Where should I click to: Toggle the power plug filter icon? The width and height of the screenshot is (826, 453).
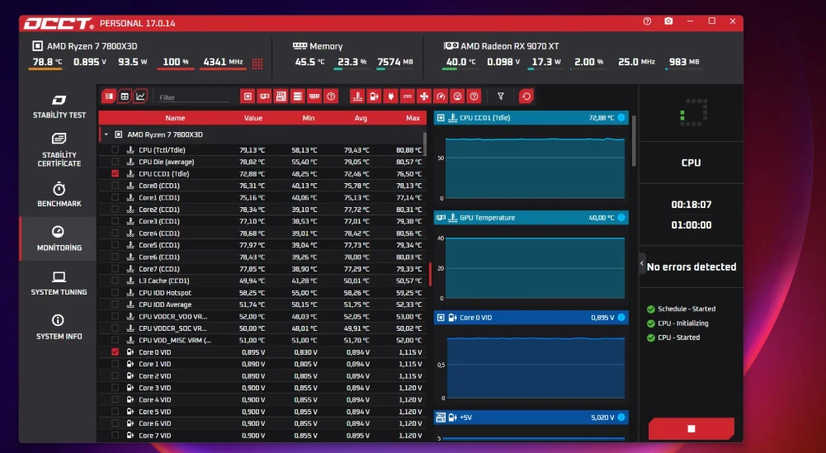tap(391, 97)
